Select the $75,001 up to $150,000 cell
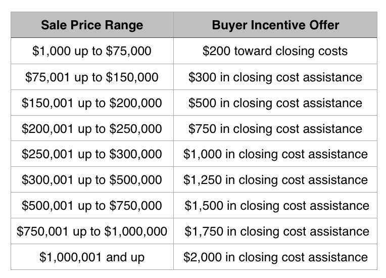 tap(92, 77)
